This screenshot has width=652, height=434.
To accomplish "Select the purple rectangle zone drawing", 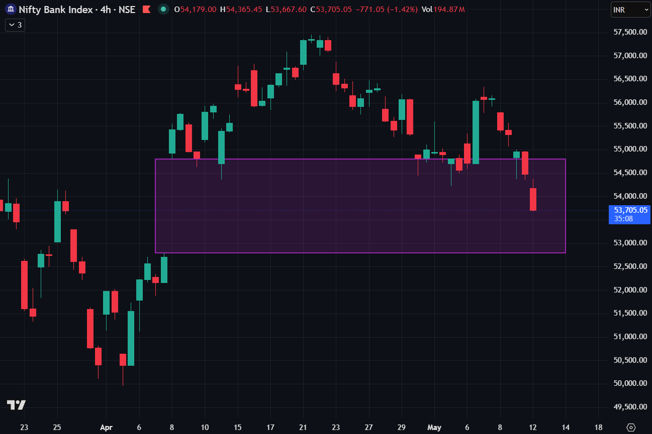I will pyautogui.click(x=360, y=206).
